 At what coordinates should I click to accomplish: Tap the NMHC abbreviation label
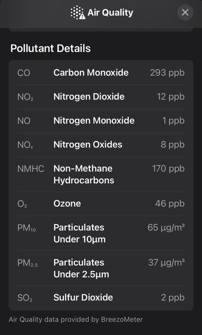[31, 169]
